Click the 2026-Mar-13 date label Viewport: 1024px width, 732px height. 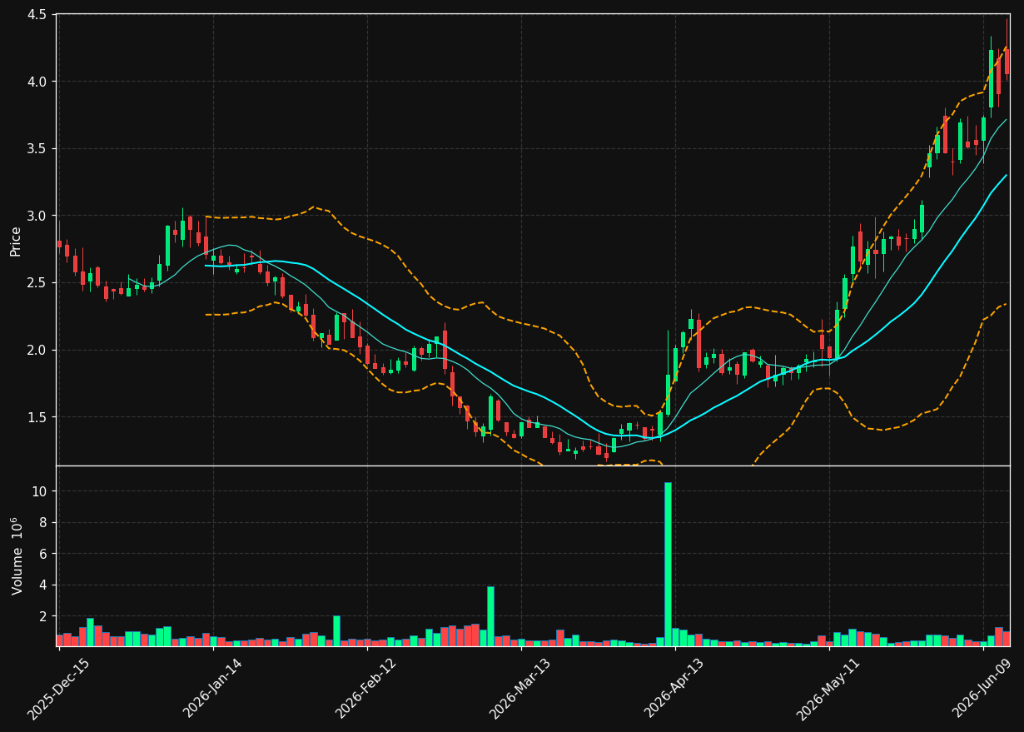[x=520, y=688]
